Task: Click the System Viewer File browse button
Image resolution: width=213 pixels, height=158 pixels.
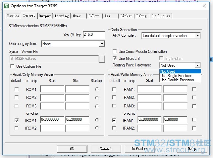Action: (x=102, y=59)
